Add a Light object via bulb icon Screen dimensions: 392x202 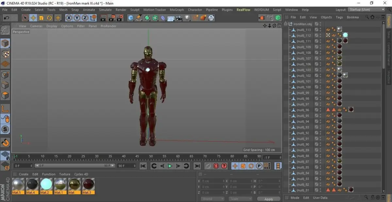pyautogui.click(x=188, y=18)
